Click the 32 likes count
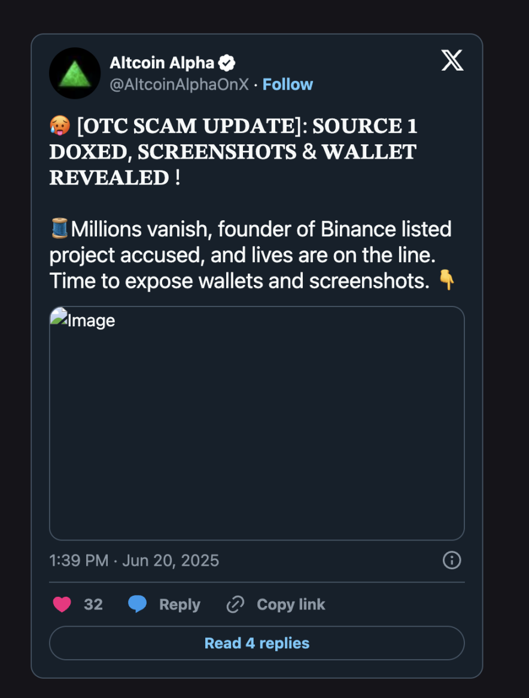The height and width of the screenshot is (698, 529). 93,604
